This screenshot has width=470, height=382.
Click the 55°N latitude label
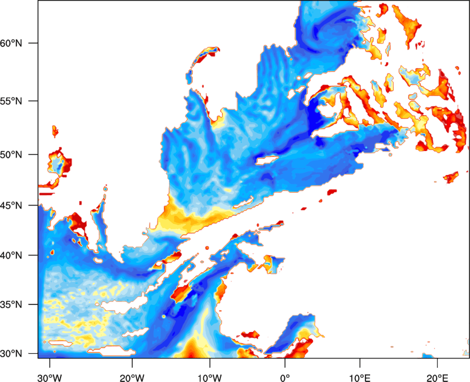pos(11,101)
